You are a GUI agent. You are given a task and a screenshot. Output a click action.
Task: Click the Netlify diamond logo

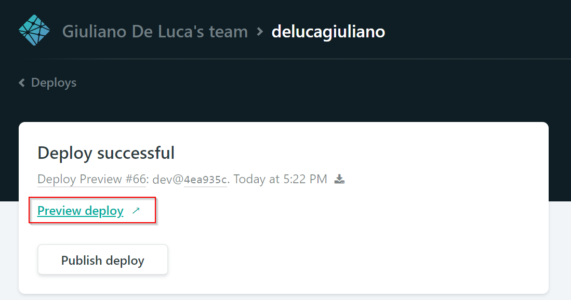[x=34, y=30]
